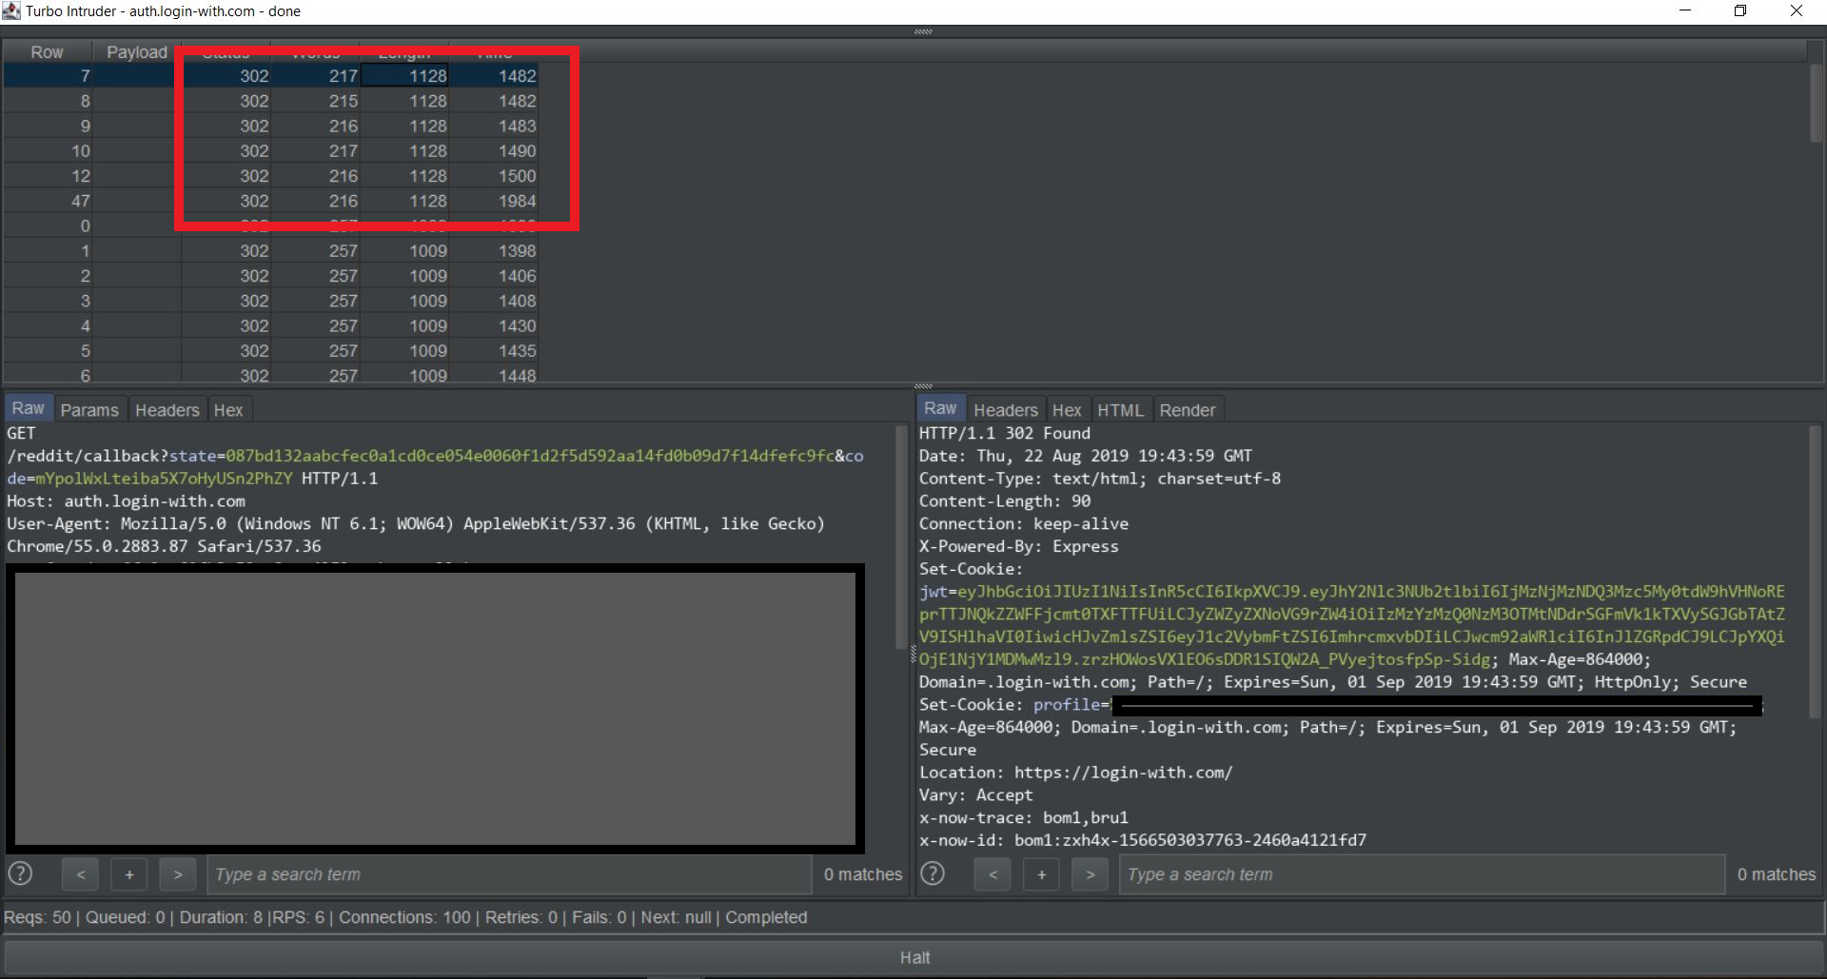Select result row 4 in the table
1827x979 pixels.
pos(270,325)
